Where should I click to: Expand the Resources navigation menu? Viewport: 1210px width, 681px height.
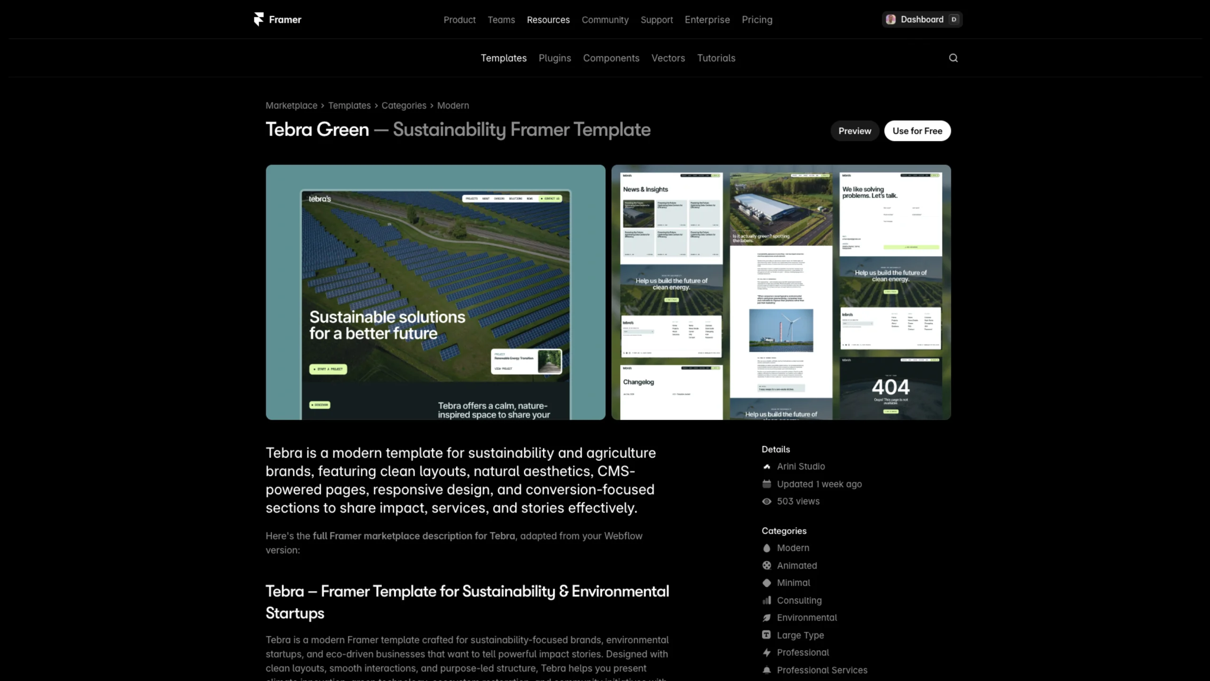(x=548, y=20)
